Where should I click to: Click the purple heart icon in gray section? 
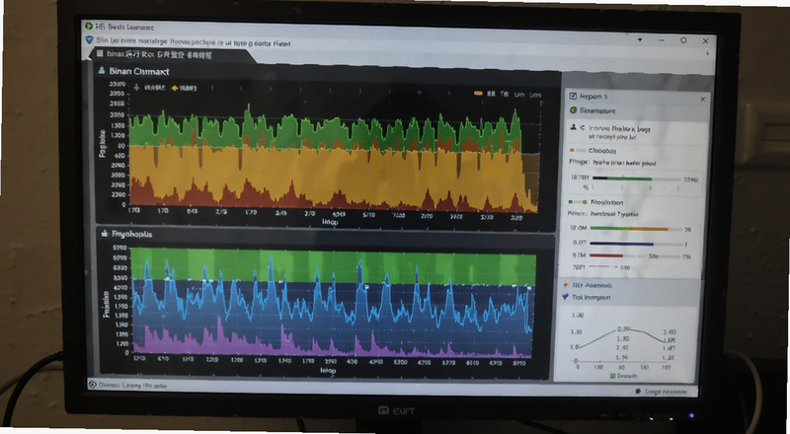(565, 298)
